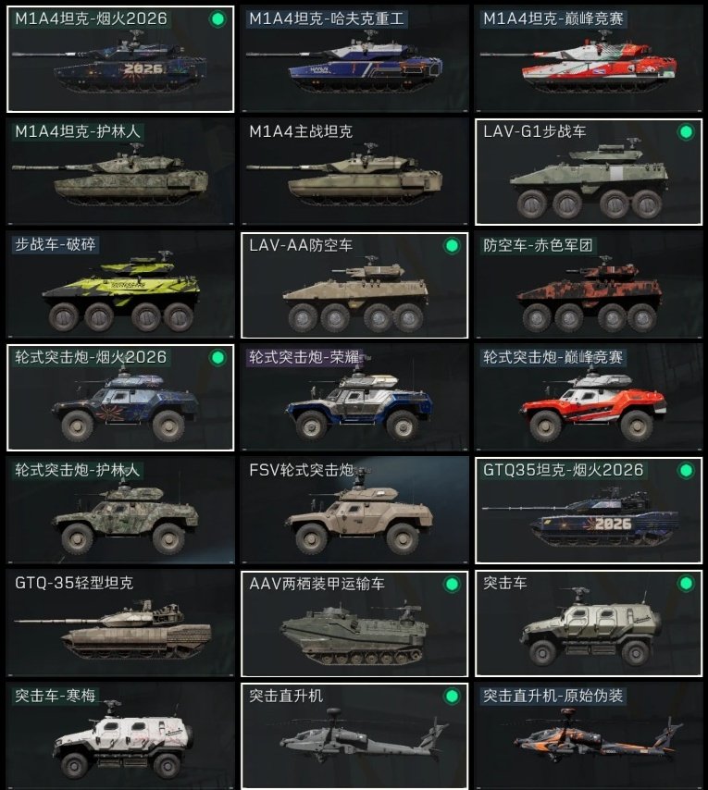Select the FSV轮式突击炮 default vehicle
Image resolution: width=708 pixels, height=790 pixels.
[354, 511]
